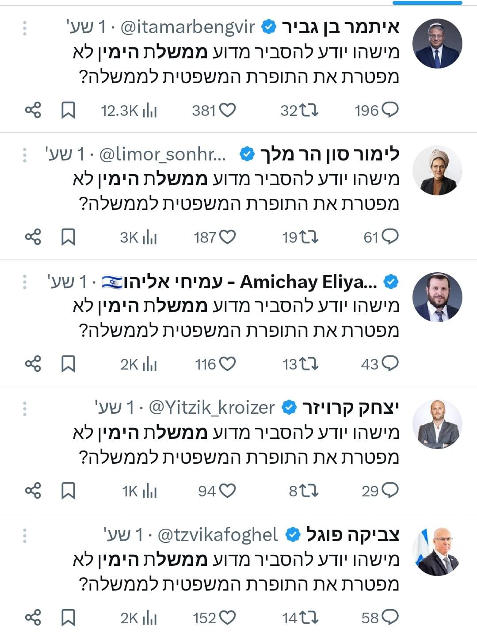Bookmark the @itamarbengvir tweet
477x633 pixels.
pyautogui.click(x=68, y=110)
